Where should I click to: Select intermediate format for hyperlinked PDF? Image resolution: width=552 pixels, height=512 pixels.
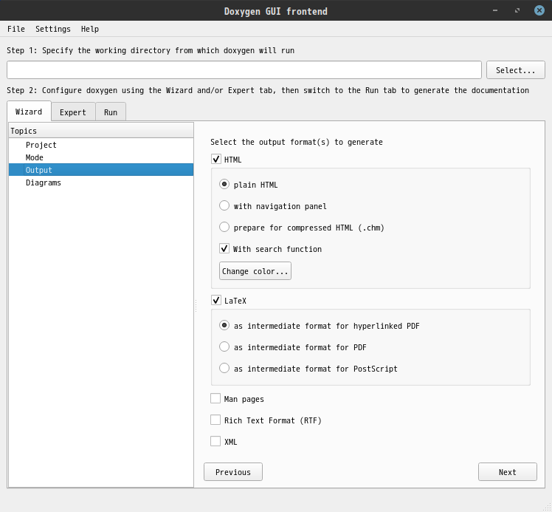(x=224, y=326)
